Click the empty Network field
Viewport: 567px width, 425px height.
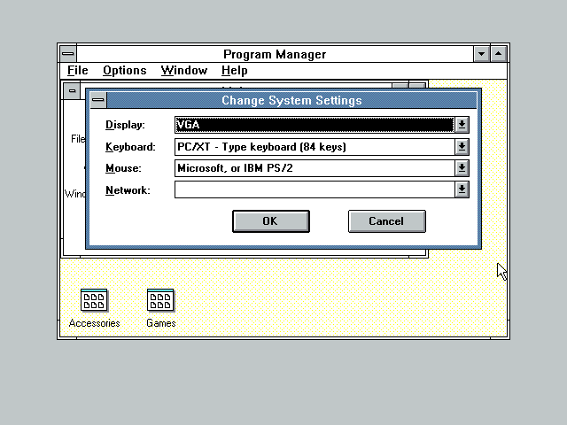[x=315, y=189]
